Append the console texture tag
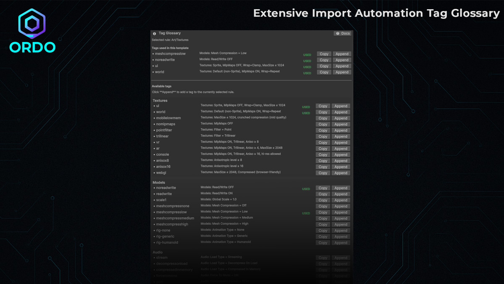 pos(341,154)
